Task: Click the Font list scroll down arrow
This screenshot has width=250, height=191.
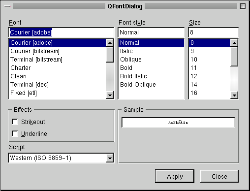Action: 110,95
